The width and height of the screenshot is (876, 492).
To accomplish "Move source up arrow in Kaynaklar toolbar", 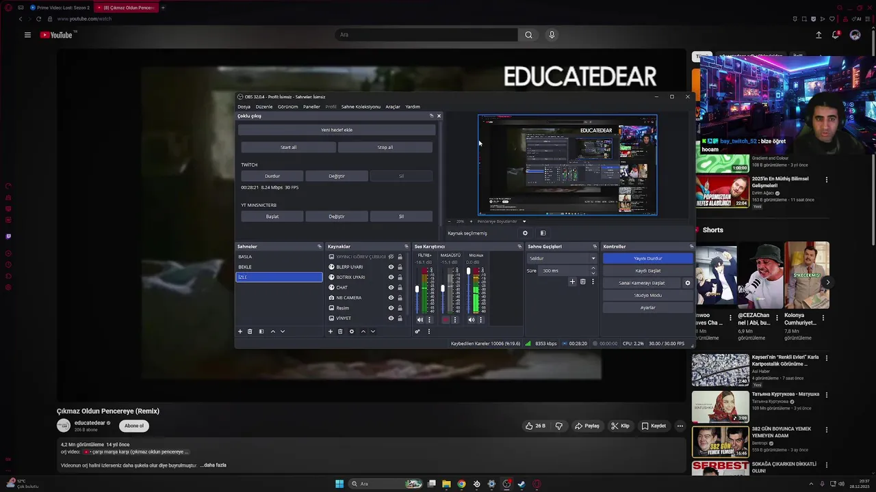I will (363, 331).
